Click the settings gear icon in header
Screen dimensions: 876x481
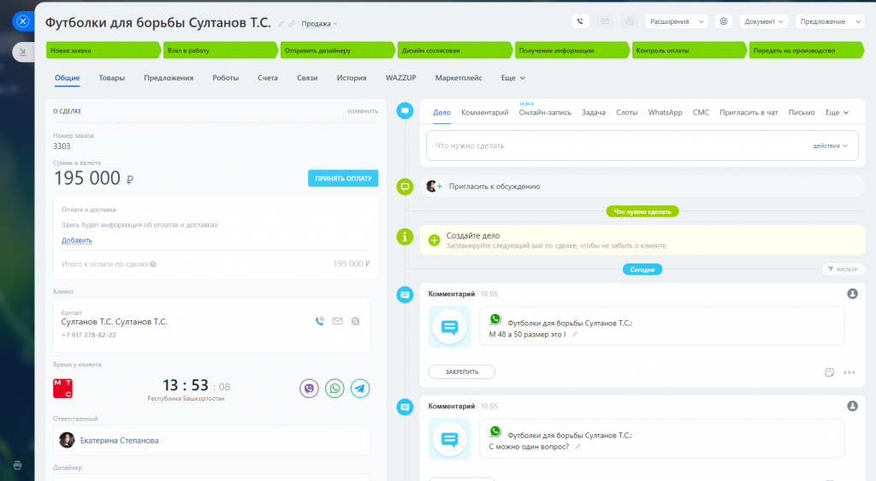(724, 21)
